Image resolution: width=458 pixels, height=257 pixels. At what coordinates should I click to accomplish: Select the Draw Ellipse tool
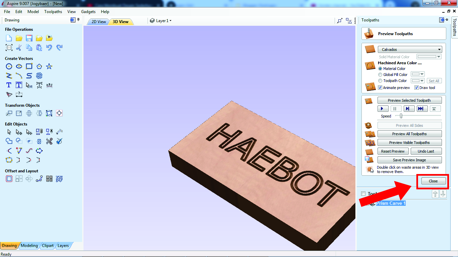(x=19, y=66)
